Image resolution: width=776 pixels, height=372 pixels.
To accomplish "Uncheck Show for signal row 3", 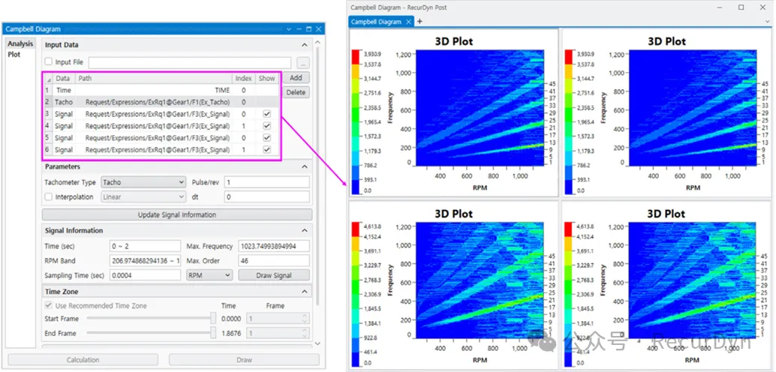I will pyautogui.click(x=266, y=114).
